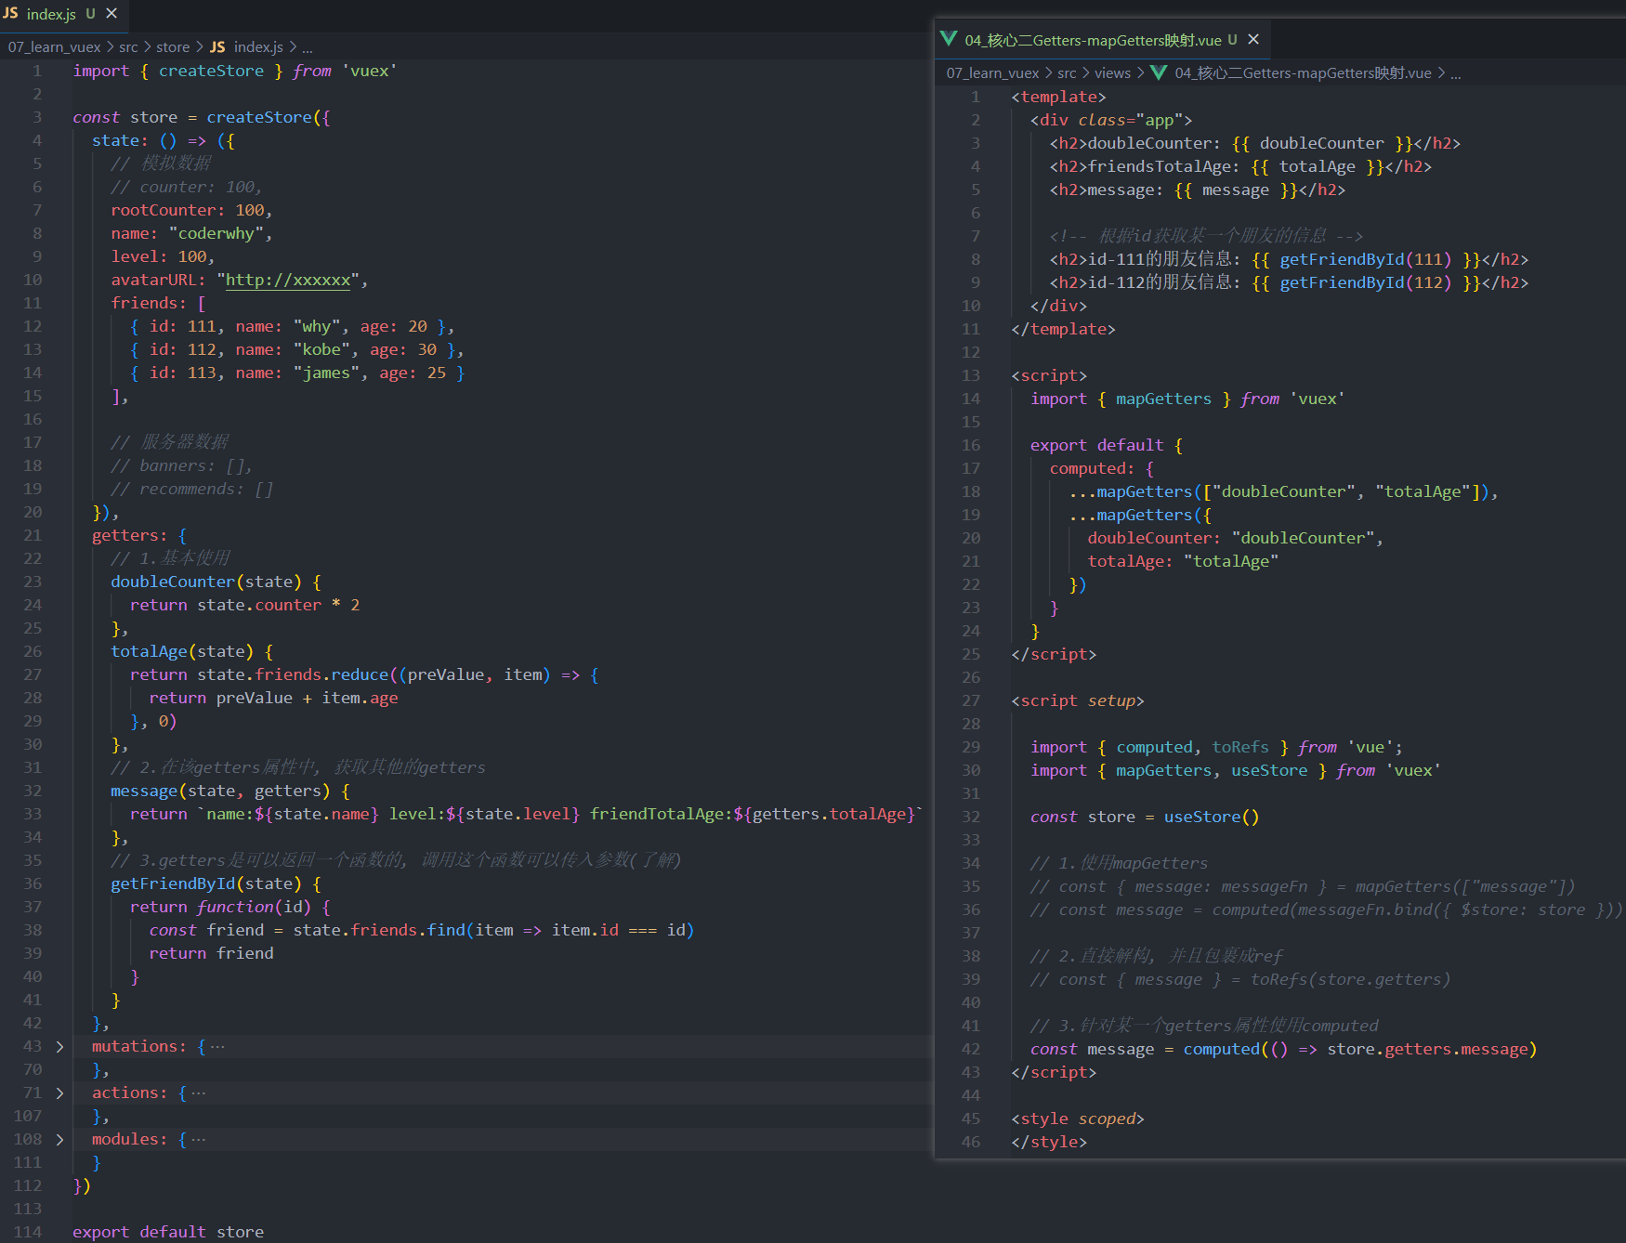Viewport: 1626px width, 1243px height.
Task: Click the modules ellipsis fold placeholder
Action: coord(198,1140)
